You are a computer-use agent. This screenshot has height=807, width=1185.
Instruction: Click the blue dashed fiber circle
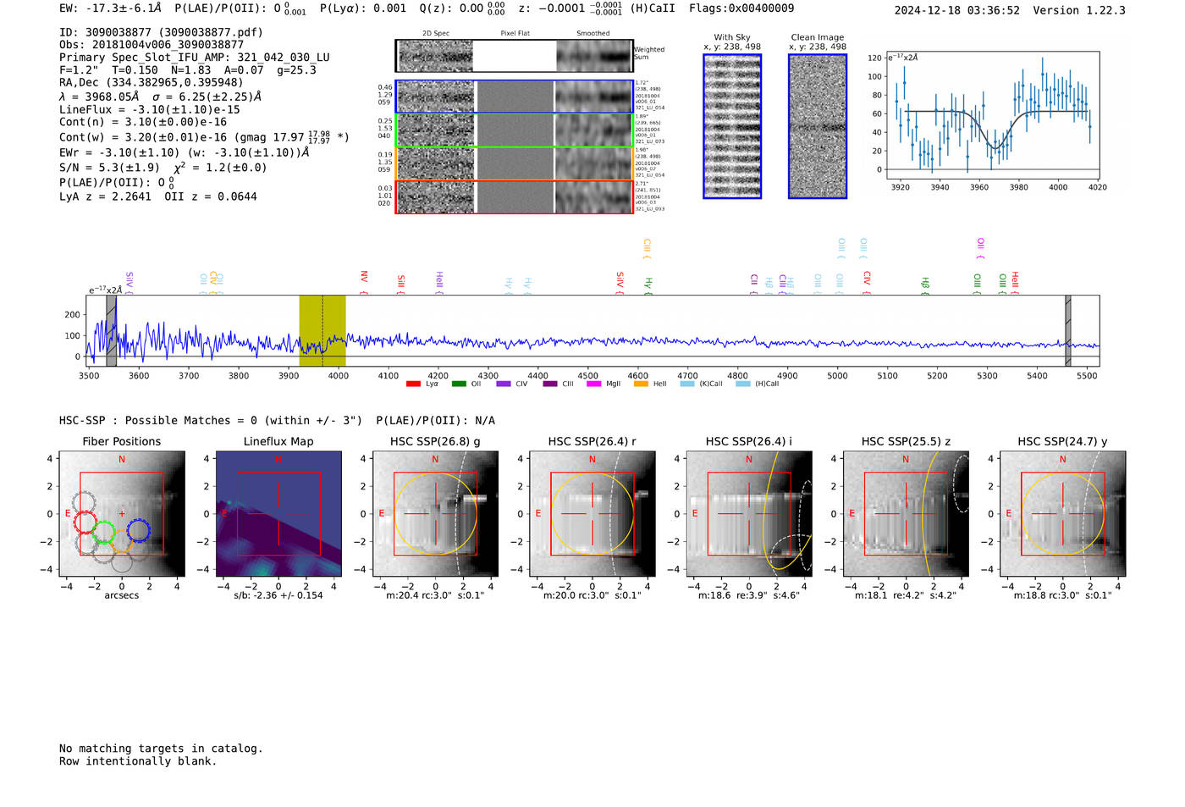[139, 531]
